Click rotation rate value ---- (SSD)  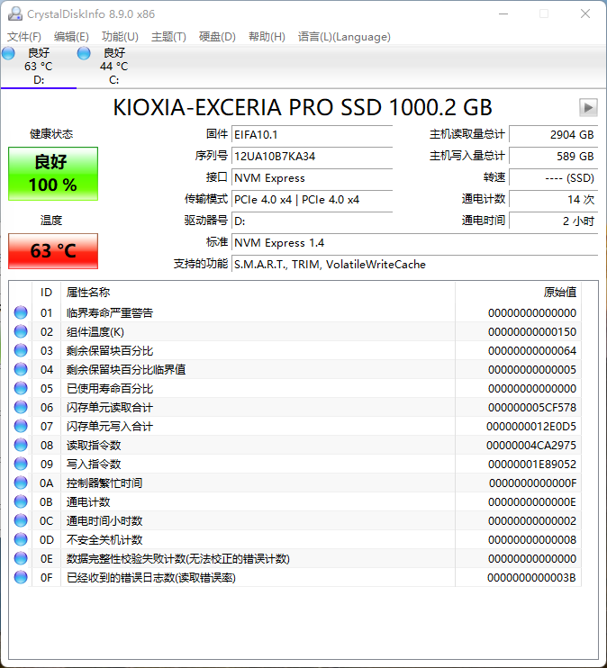554,178
